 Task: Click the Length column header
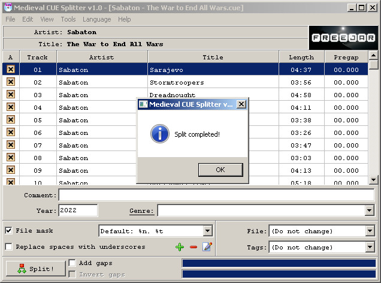coord(301,58)
